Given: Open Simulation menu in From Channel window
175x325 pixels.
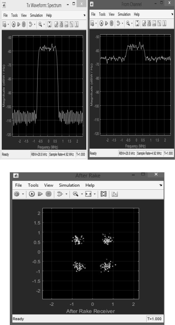Looking at the screenshot, I should 124,14.
